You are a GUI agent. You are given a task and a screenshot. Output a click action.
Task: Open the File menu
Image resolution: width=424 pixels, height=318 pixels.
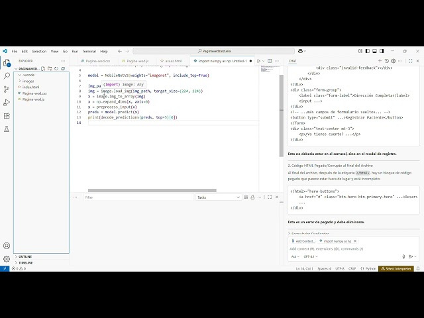(x=15, y=51)
